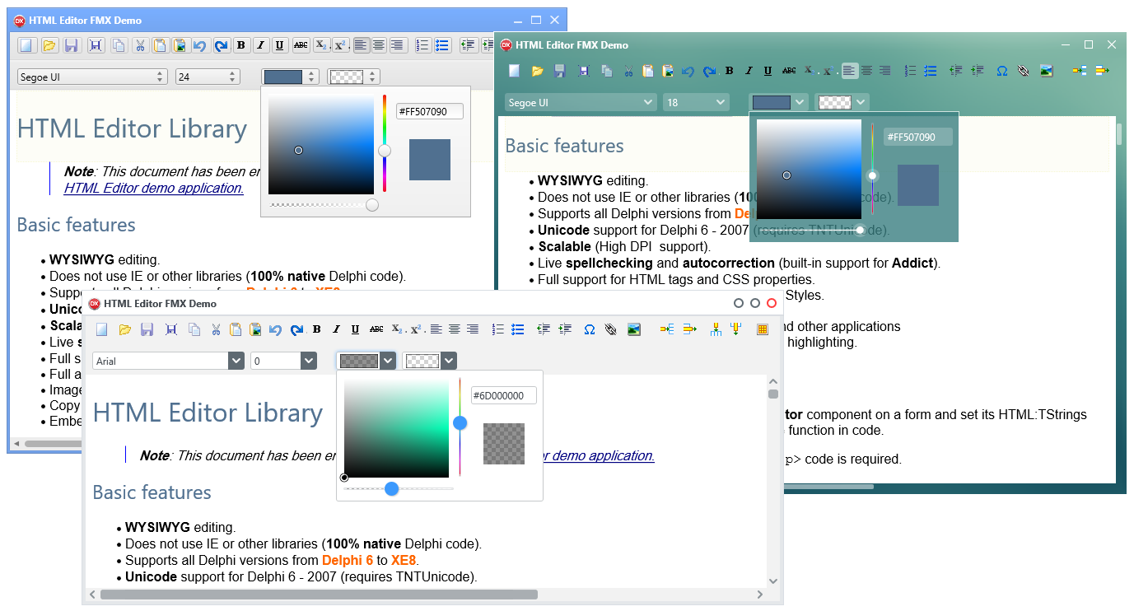Click hyperlink chain icon in green window
1134x611 pixels.
click(x=1023, y=71)
